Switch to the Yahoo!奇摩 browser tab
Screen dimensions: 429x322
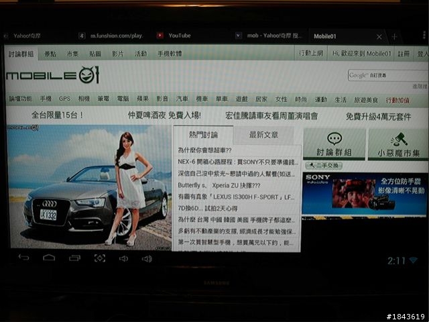[x=27, y=36]
